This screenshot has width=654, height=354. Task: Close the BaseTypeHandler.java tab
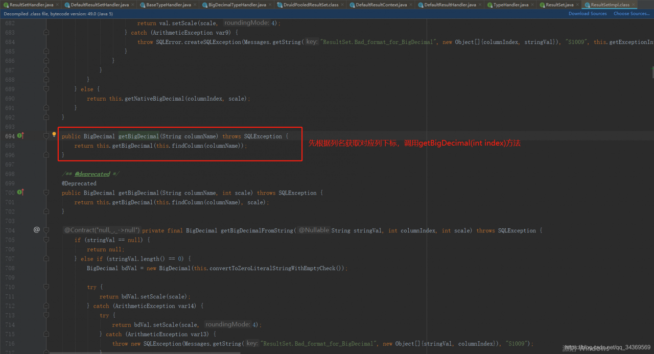click(x=196, y=5)
